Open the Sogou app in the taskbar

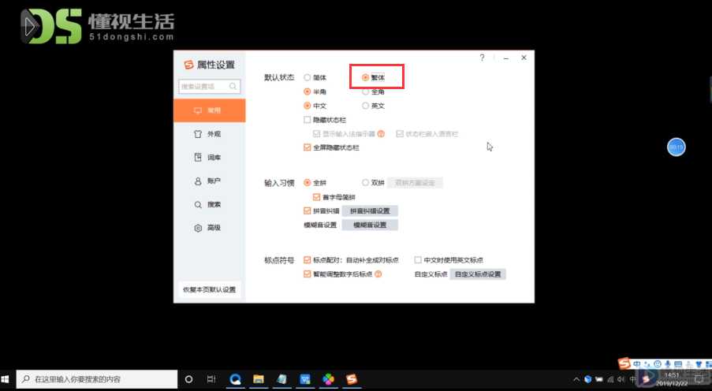[x=352, y=378]
